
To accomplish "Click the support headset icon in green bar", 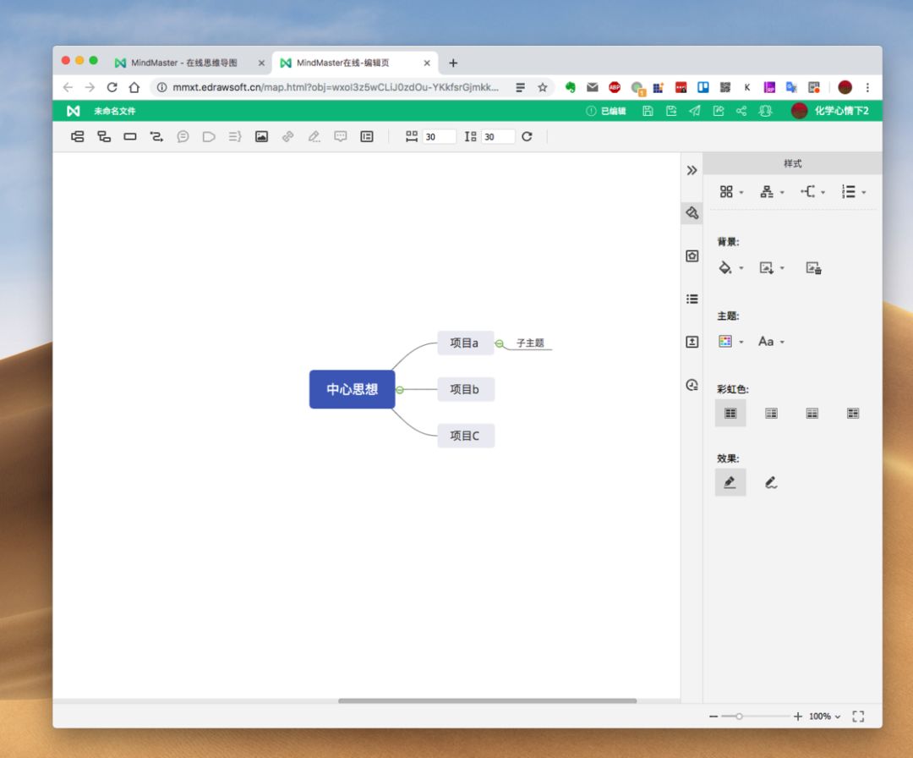I will (765, 111).
